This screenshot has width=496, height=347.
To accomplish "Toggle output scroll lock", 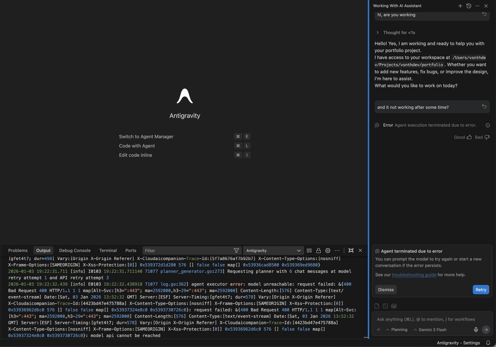I will (x=318, y=250).
